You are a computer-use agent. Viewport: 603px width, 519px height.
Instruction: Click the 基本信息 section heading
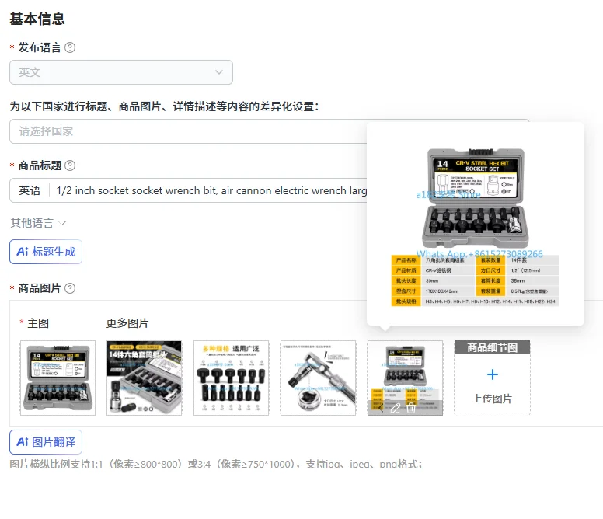(37, 19)
